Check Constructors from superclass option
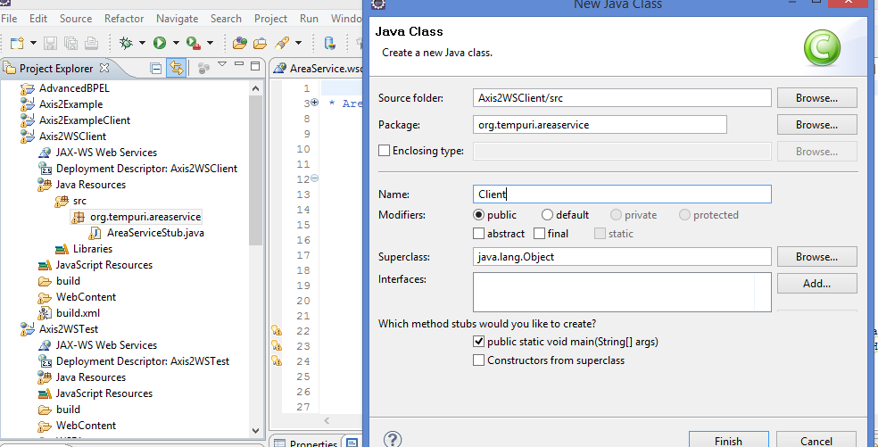The image size is (878, 447). [x=478, y=360]
